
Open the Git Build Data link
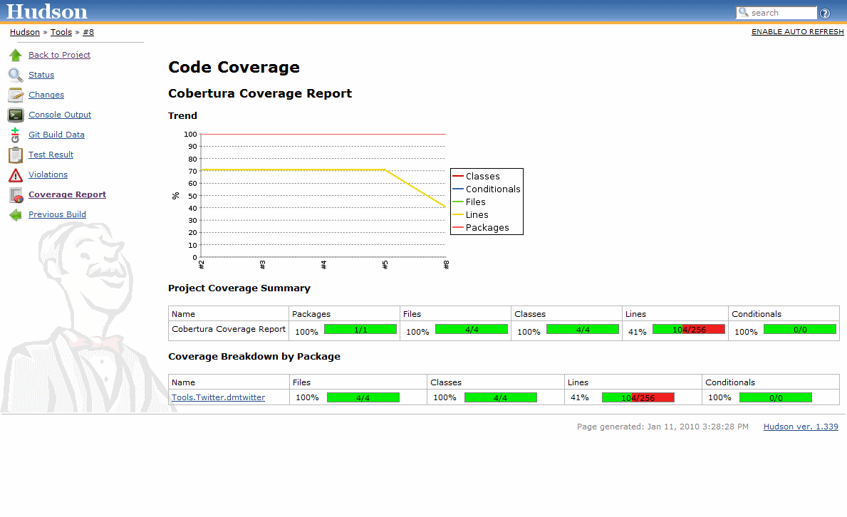(56, 135)
